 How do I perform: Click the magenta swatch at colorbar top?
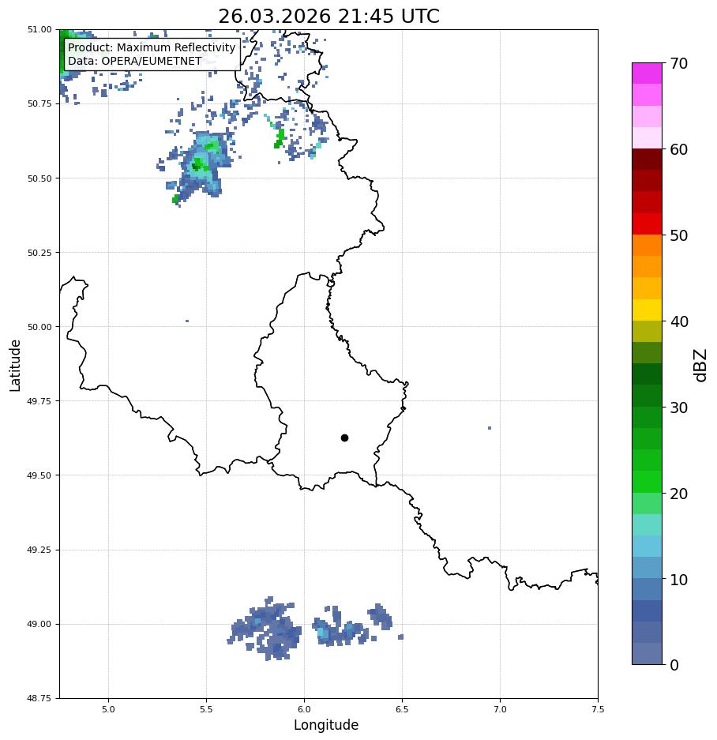(648, 73)
